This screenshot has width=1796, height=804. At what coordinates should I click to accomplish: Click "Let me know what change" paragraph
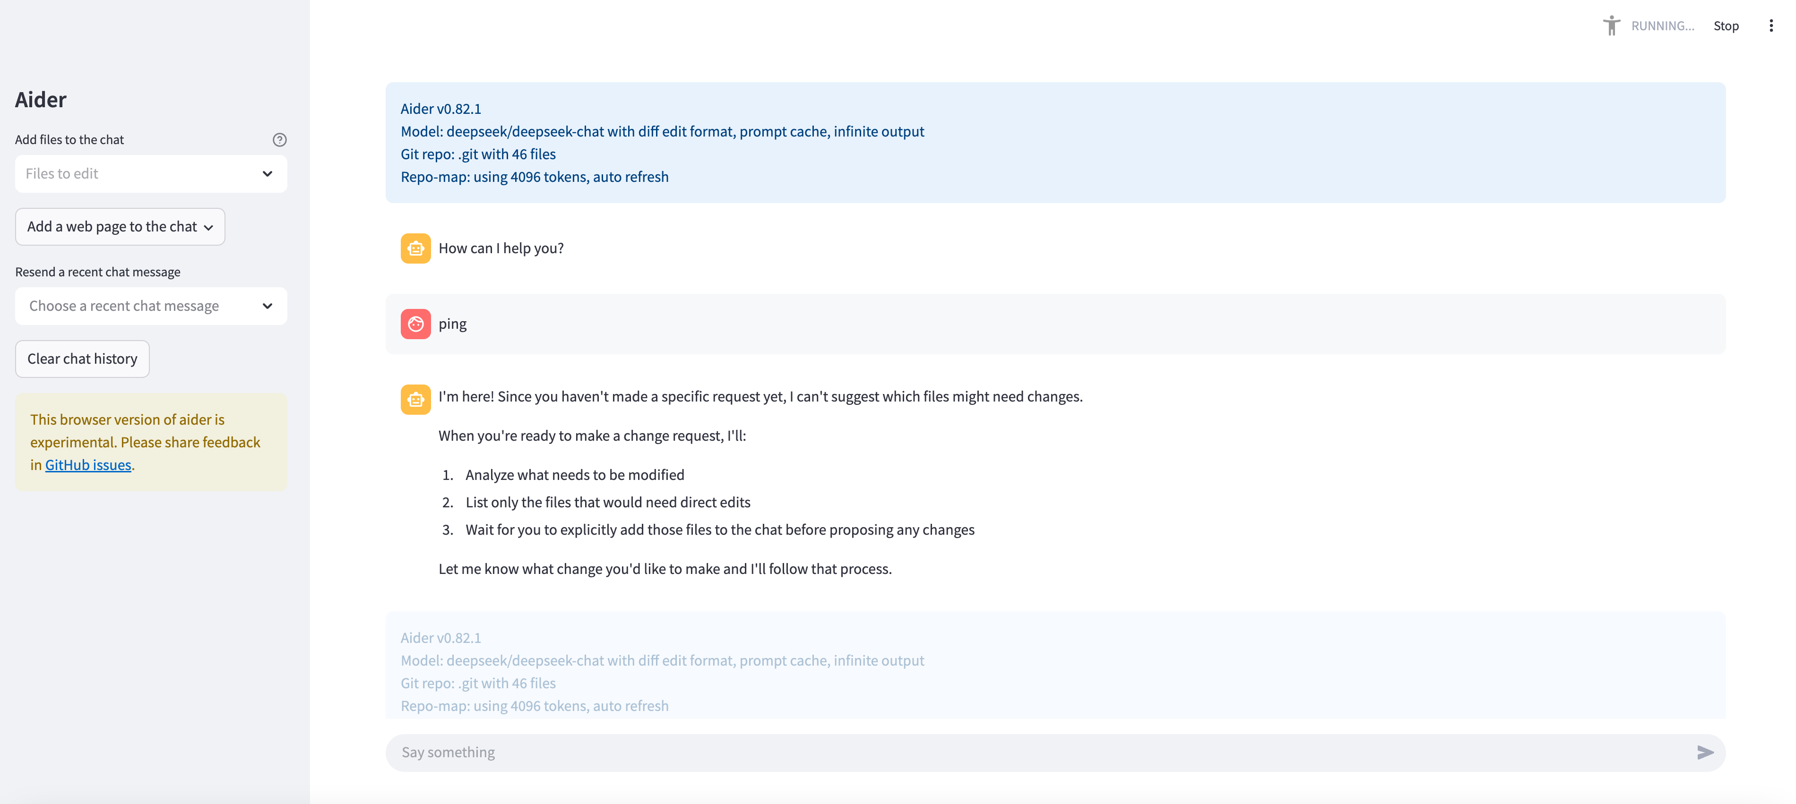[665, 569]
